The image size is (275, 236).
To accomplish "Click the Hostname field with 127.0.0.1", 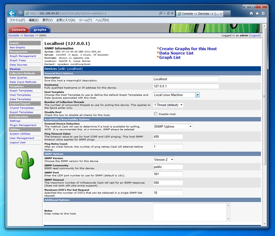I will pos(186,86).
